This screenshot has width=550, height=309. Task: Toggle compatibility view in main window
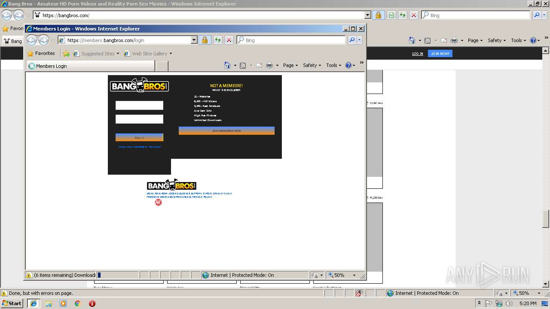coord(391,15)
